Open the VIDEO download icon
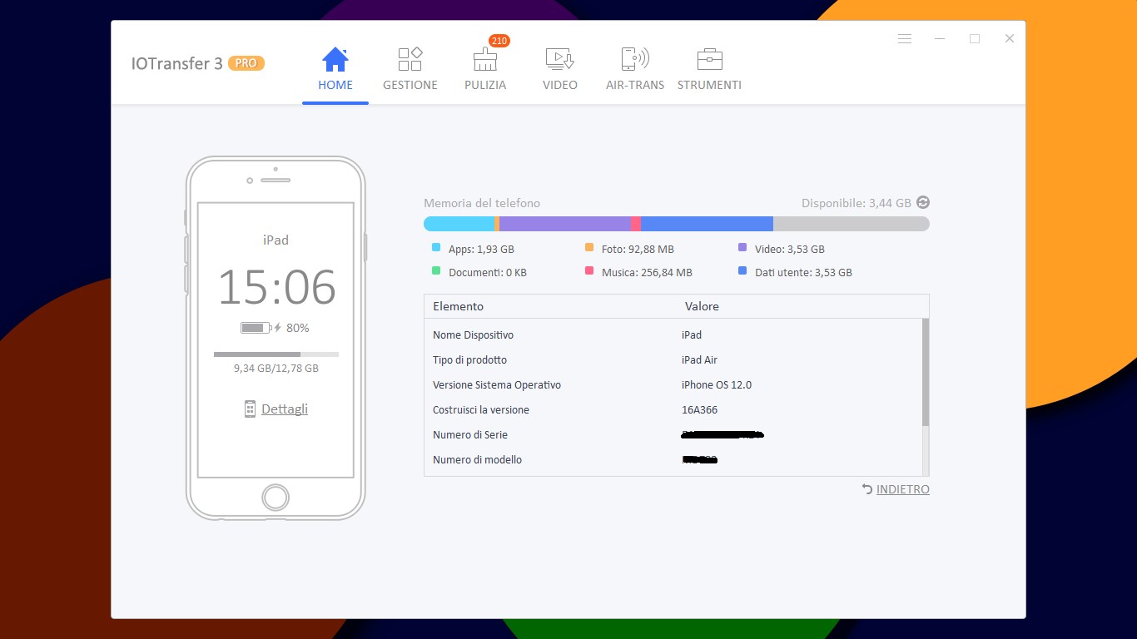The image size is (1137, 639). [x=559, y=59]
